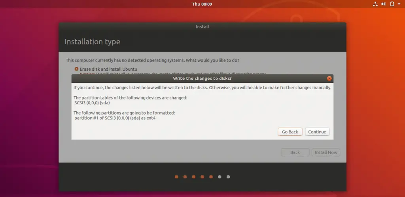Open the volume speaker icon in top bar
405x197 pixels.
pyautogui.click(x=383, y=4)
